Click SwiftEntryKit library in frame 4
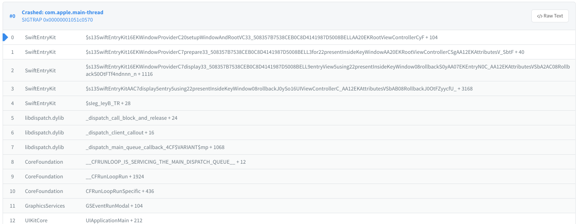This screenshot has height=224, width=577. [x=41, y=103]
